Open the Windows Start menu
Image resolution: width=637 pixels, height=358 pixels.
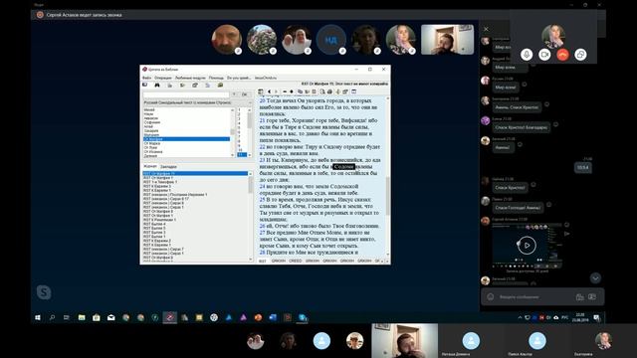point(38,318)
